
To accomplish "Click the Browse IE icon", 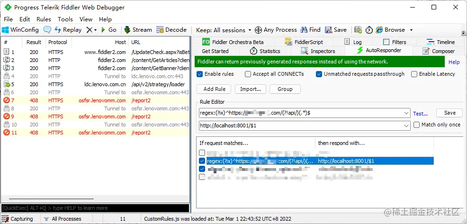I will [x=379, y=30].
